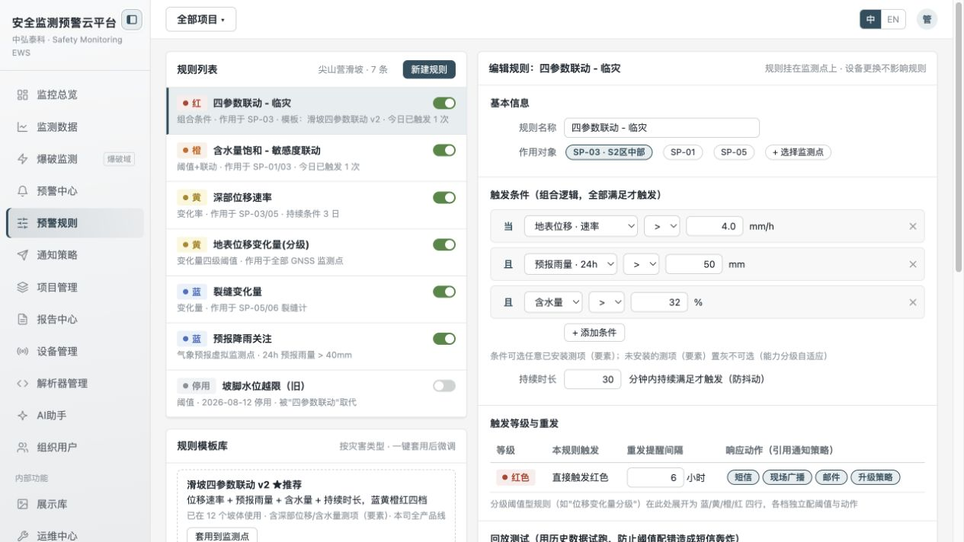964x542 pixels.
Task: Select SP-03 · S2区中部 target chip
Action: [609, 152]
